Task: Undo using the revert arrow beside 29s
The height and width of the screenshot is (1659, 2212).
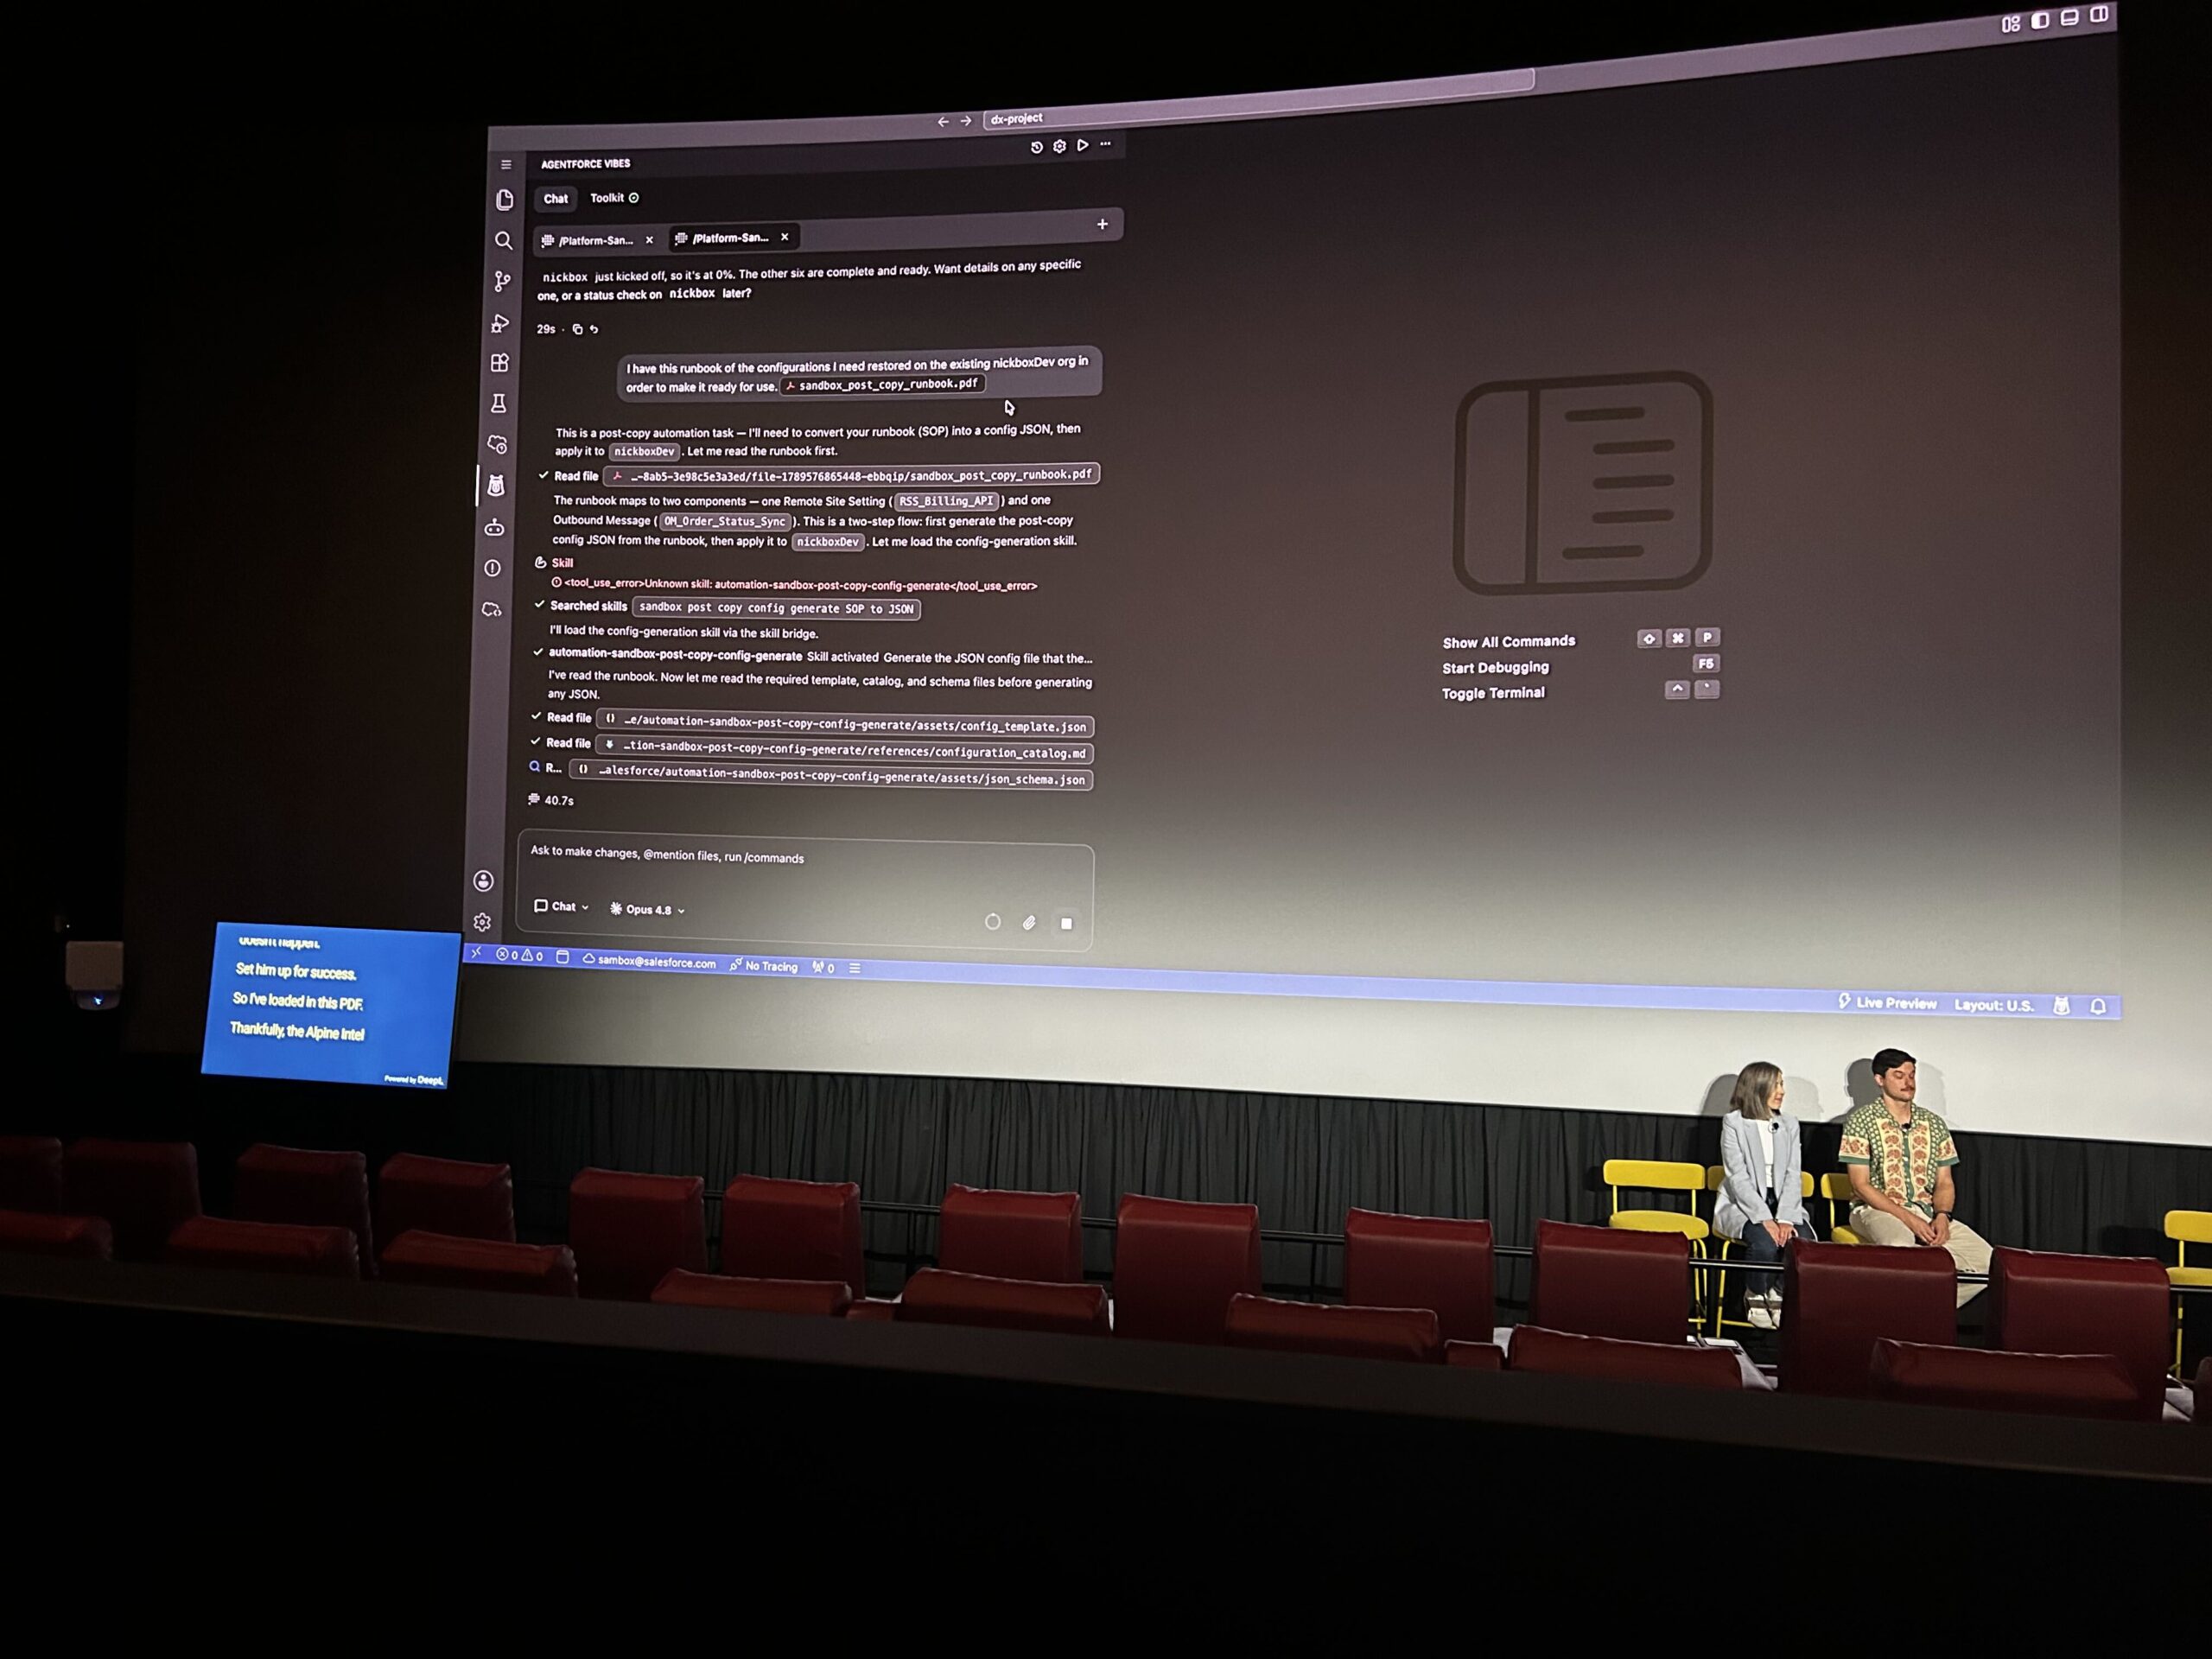Action: [594, 329]
